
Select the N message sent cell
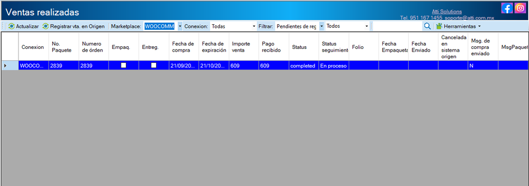[483, 65]
